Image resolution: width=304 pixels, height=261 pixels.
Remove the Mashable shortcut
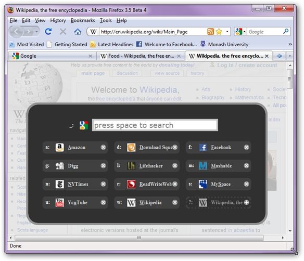click(x=246, y=166)
